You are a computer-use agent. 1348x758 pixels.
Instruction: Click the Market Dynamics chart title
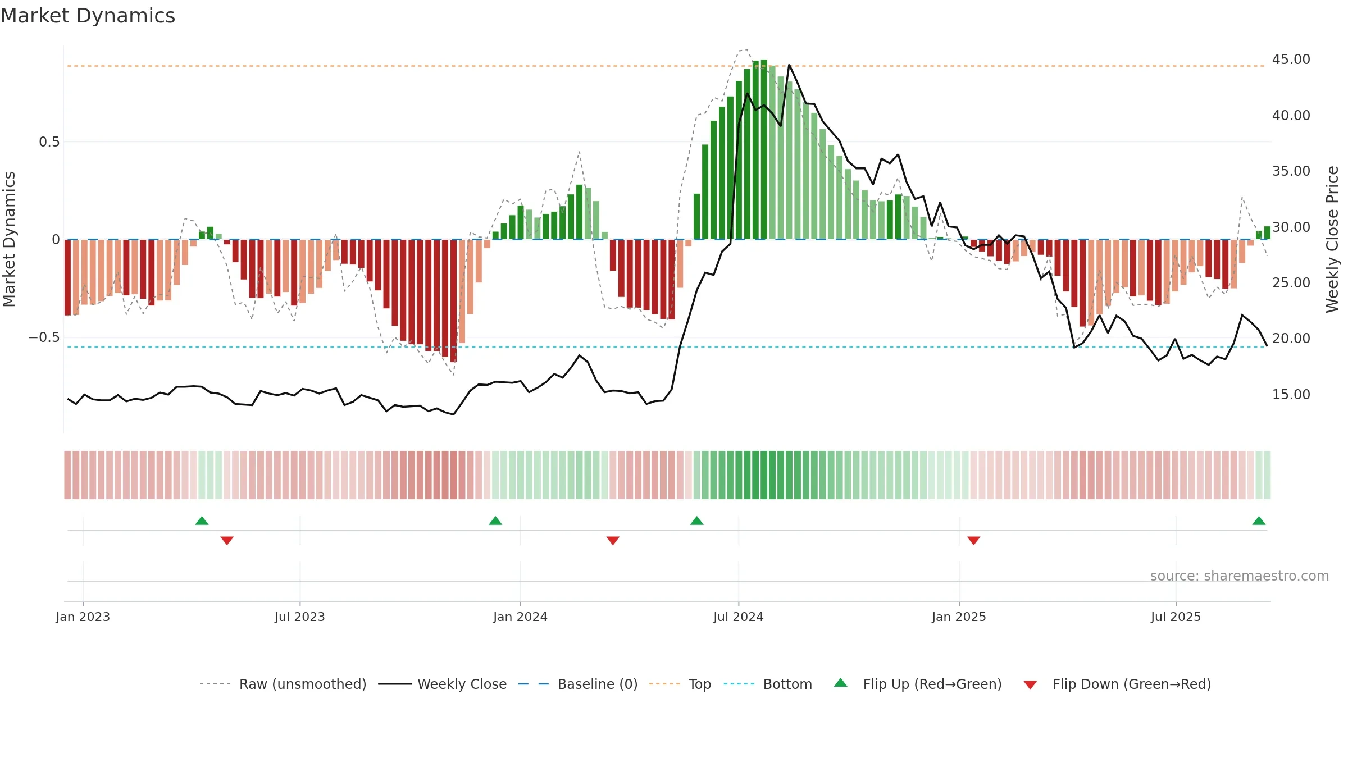tap(88, 16)
